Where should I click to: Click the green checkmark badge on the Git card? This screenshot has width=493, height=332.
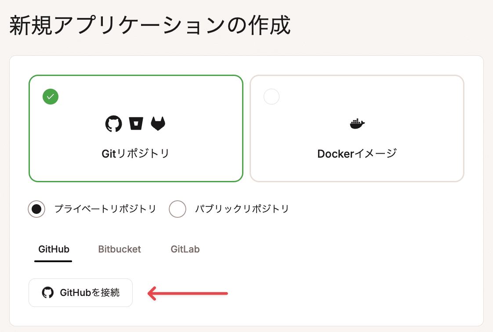coord(51,97)
